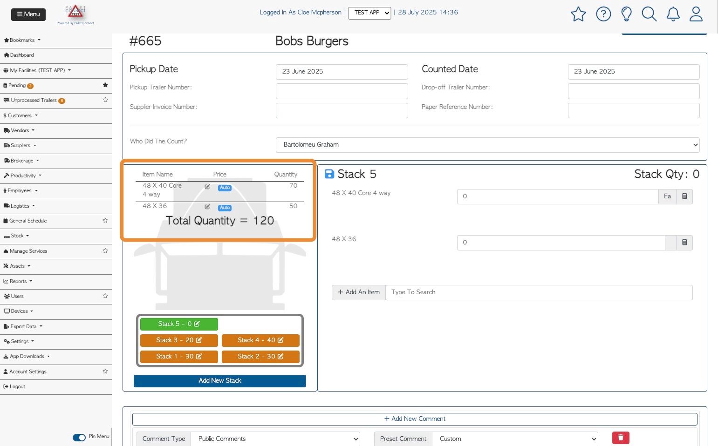The height and width of the screenshot is (446, 718).
Task: Click the Type To Search item field
Action: 539,292
